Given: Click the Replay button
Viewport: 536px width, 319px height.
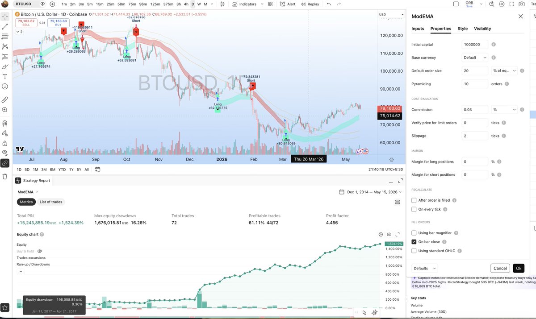Looking at the screenshot, I should click(x=310, y=4).
